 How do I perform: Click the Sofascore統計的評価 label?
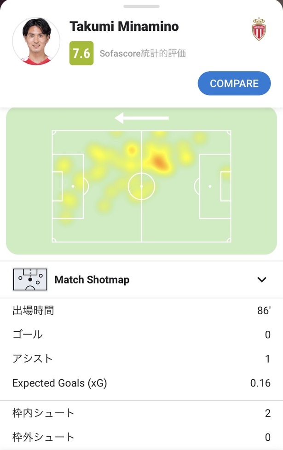tap(143, 53)
